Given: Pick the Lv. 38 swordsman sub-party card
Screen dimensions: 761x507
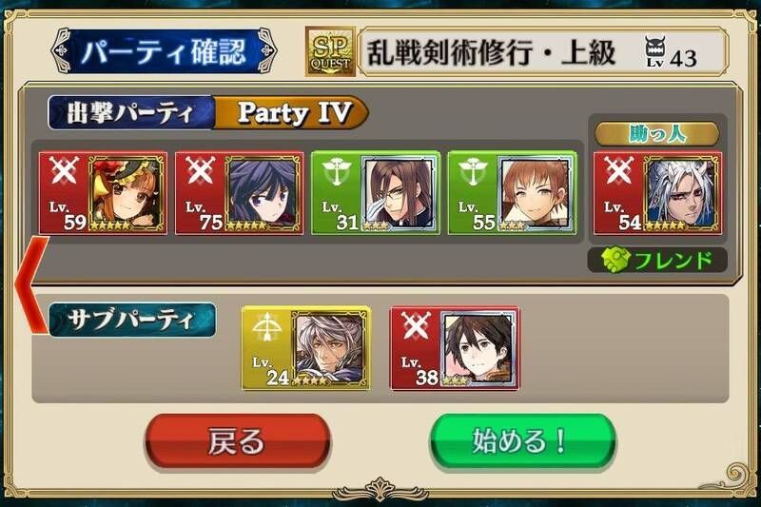Looking at the screenshot, I should [455, 348].
